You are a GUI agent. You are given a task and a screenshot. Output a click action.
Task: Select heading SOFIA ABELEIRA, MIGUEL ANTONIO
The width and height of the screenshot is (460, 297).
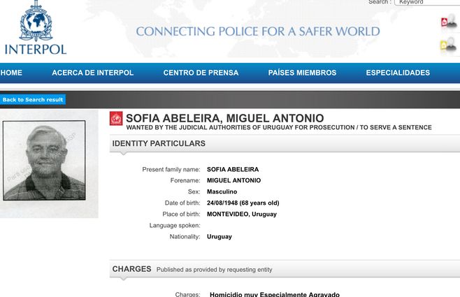tap(224, 118)
